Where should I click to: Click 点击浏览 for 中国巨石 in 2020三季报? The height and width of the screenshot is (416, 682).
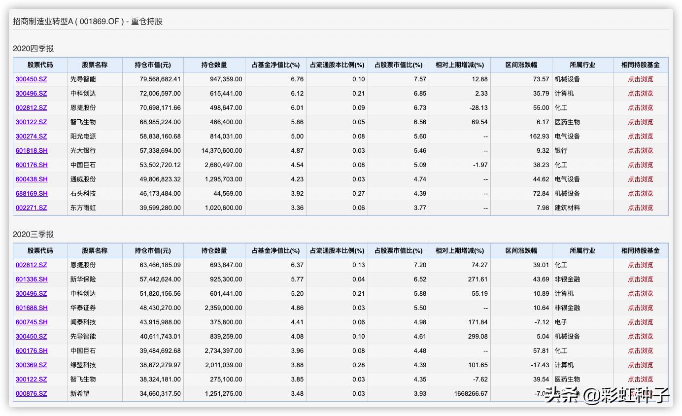[640, 350]
